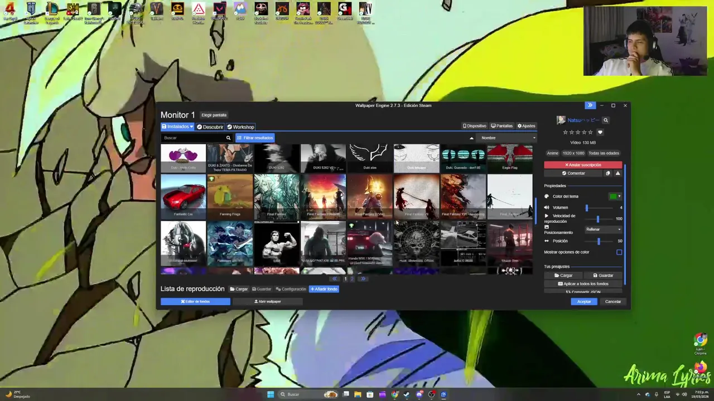
Task: Click the first rating star
Action: (x=565, y=133)
